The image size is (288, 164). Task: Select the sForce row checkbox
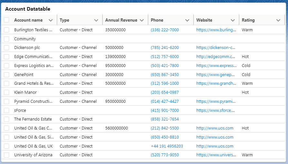pyautogui.click(x=6, y=110)
